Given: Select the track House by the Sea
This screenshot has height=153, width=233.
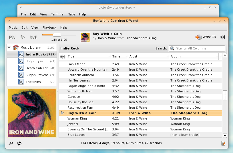Looking at the screenshot, I should (x=140, y=102).
